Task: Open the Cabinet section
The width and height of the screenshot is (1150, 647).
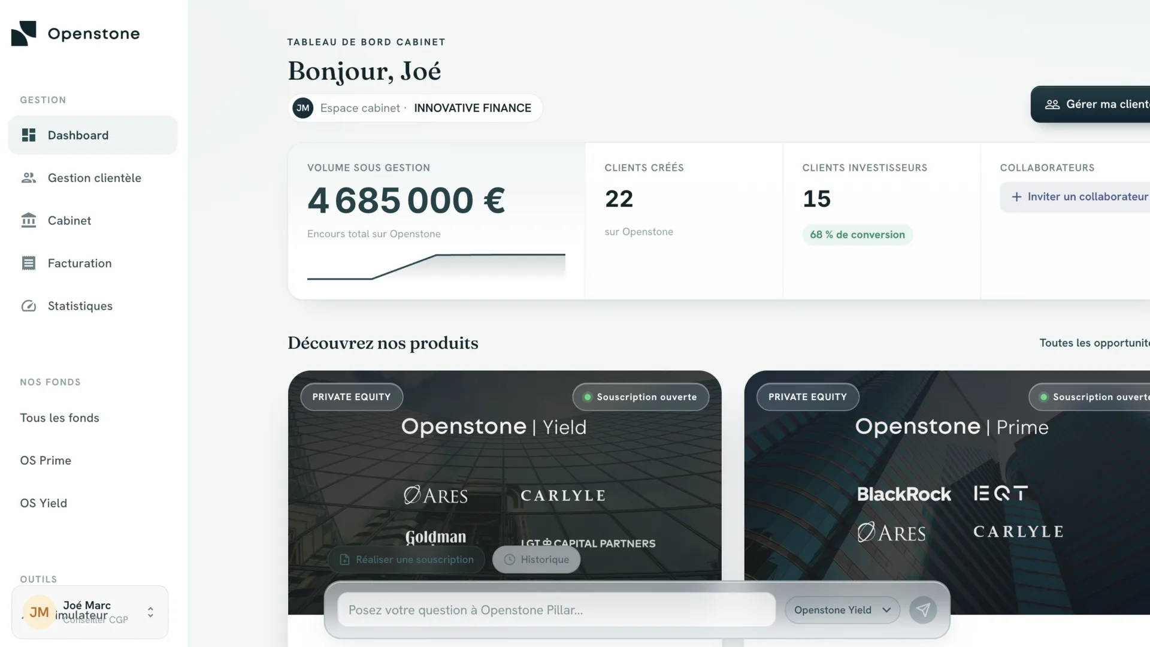Action: 93,220
